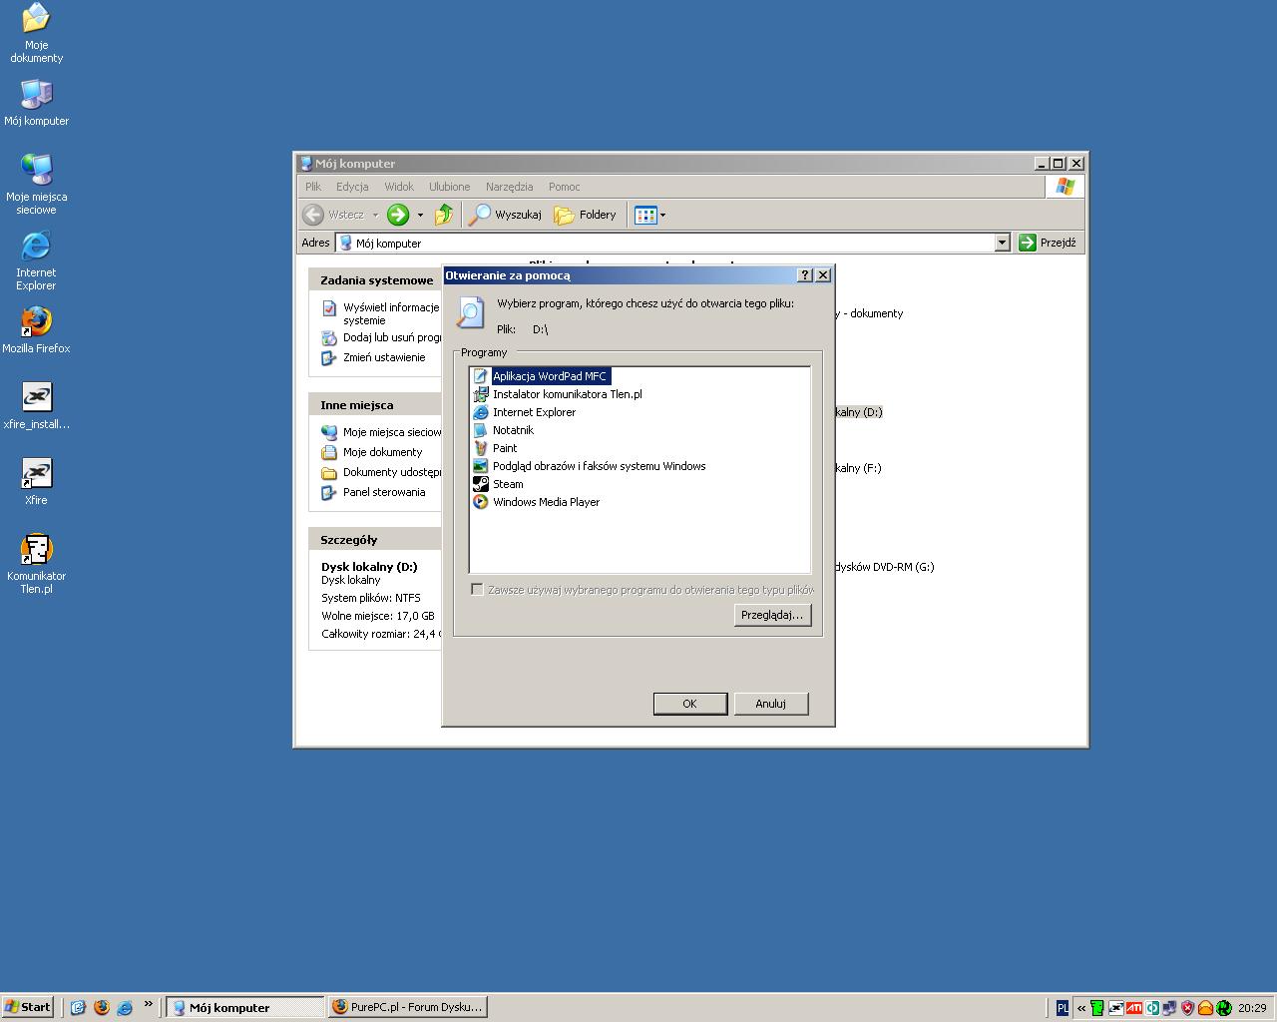Open the Widok menu

tap(398, 187)
